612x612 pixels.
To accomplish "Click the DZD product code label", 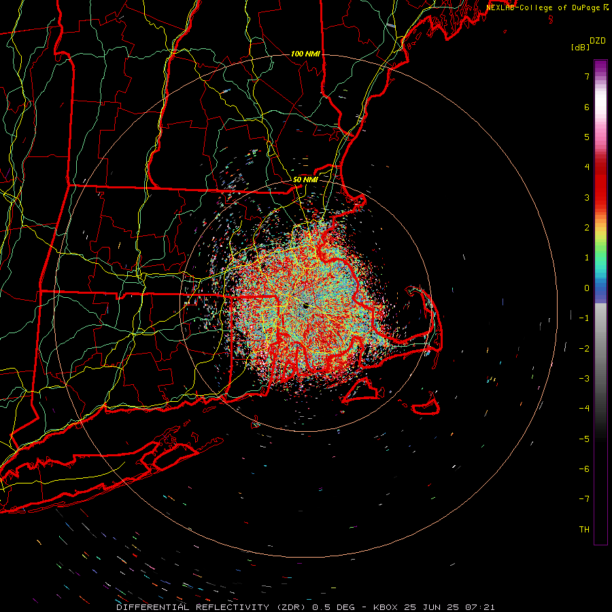I will (598, 41).
